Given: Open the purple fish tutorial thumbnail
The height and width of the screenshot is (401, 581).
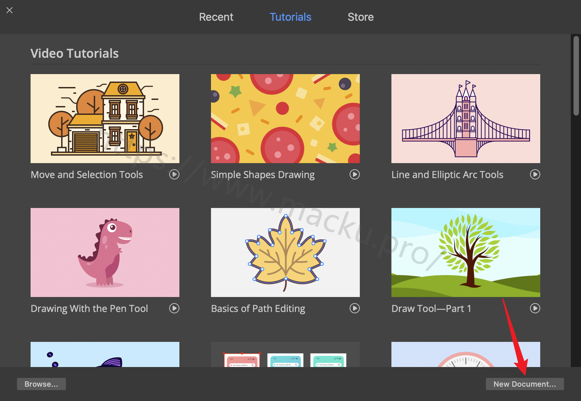Looking at the screenshot, I should tap(105, 354).
